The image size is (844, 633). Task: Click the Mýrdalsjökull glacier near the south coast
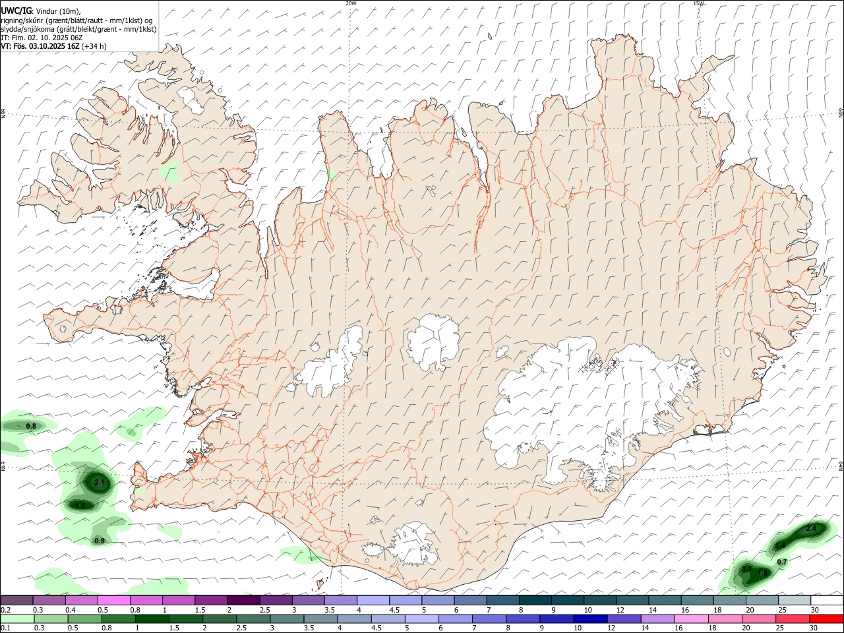[x=415, y=545]
